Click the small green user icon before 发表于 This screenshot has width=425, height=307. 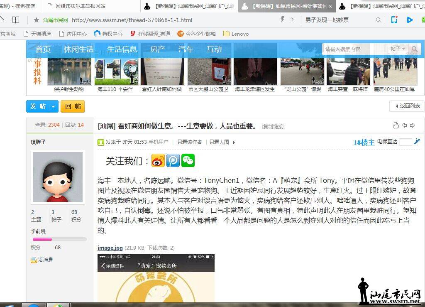101,142
